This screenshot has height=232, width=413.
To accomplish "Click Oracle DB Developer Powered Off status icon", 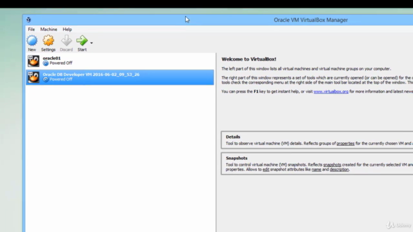I will [x=46, y=79].
